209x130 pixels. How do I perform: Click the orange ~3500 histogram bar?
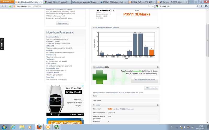(x=152, y=53)
